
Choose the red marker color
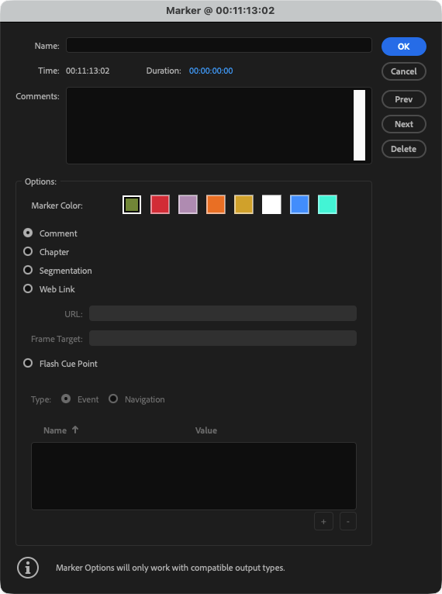160,205
